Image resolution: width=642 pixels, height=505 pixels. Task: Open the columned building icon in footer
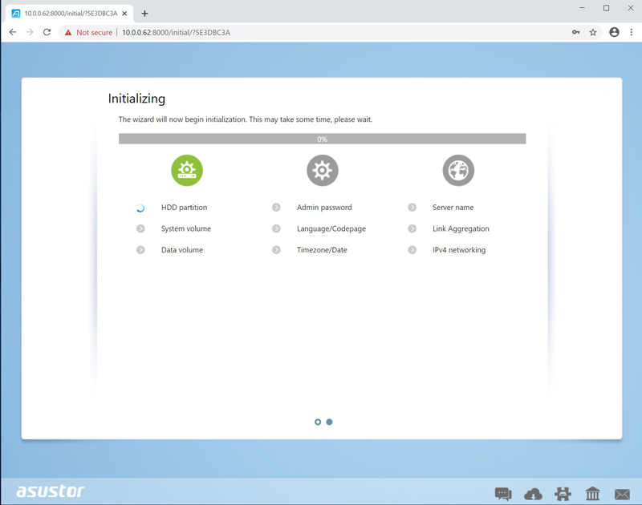point(592,494)
